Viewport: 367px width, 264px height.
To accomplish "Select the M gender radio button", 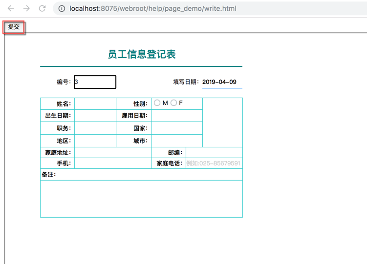I will pyautogui.click(x=157, y=103).
